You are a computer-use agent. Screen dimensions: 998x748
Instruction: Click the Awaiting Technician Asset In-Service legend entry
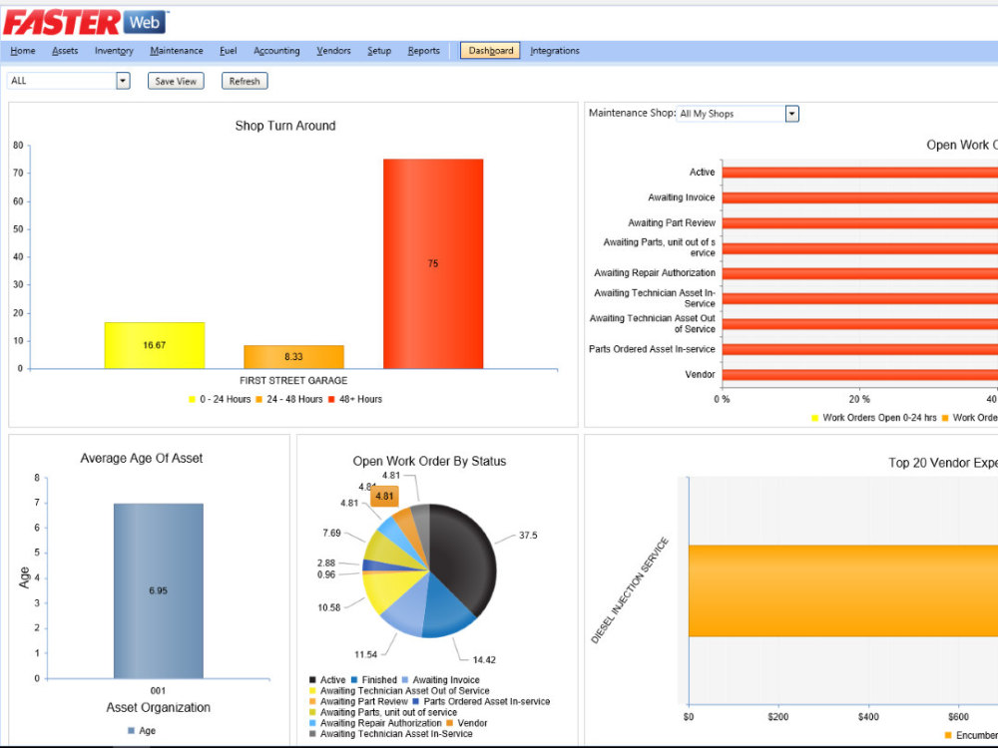click(391, 734)
